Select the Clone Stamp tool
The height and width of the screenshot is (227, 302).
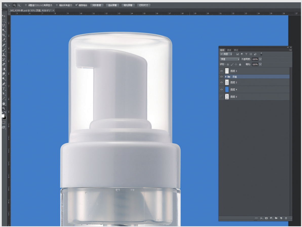pos(4,54)
